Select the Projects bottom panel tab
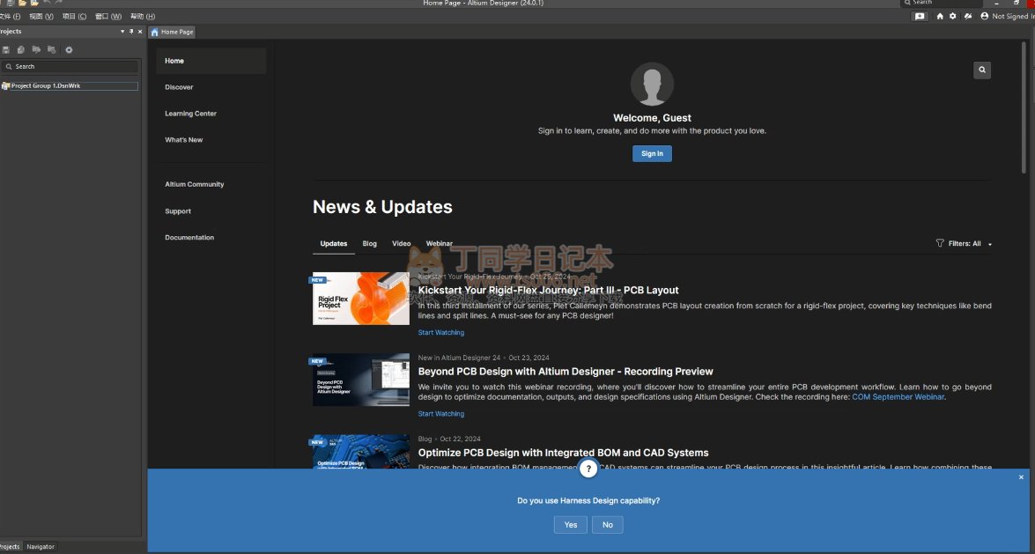The width and height of the screenshot is (1035, 554). coord(11,547)
